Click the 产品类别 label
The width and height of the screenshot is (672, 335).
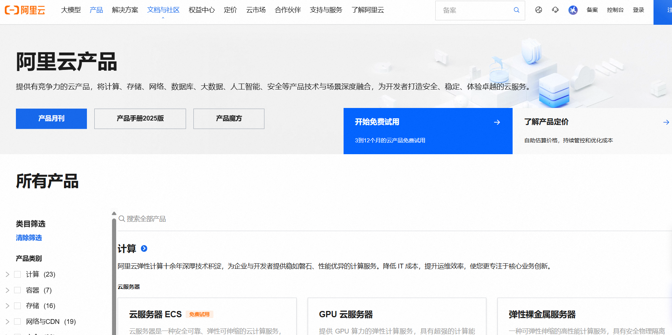tap(29, 258)
